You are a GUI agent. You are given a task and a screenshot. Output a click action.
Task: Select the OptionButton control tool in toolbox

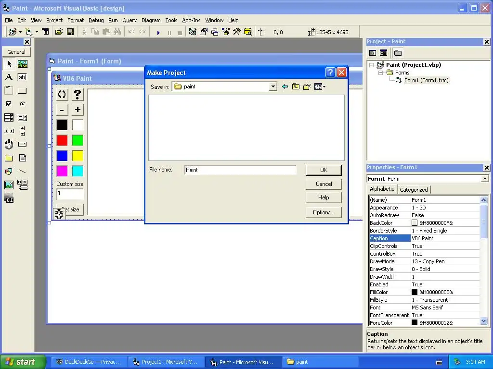pyautogui.click(x=22, y=104)
